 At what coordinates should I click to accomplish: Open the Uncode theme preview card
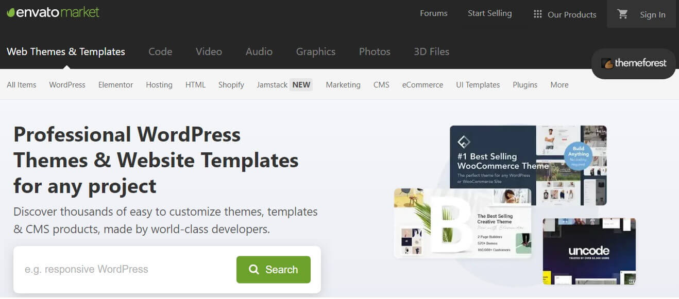589,251
